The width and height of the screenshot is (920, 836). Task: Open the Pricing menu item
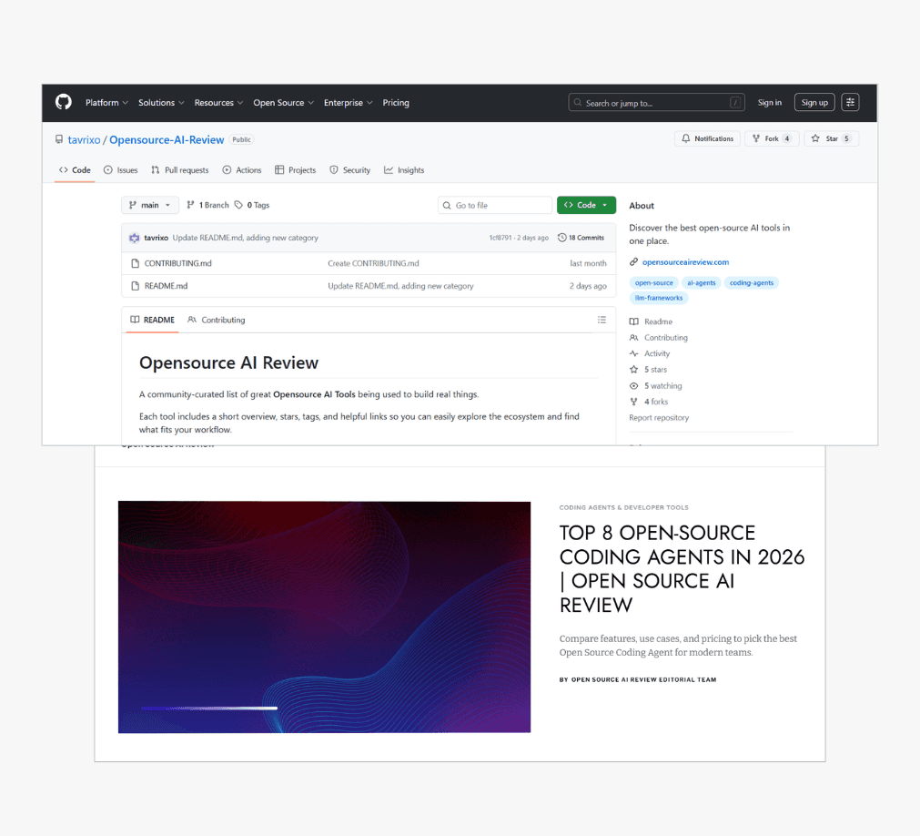tap(396, 103)
